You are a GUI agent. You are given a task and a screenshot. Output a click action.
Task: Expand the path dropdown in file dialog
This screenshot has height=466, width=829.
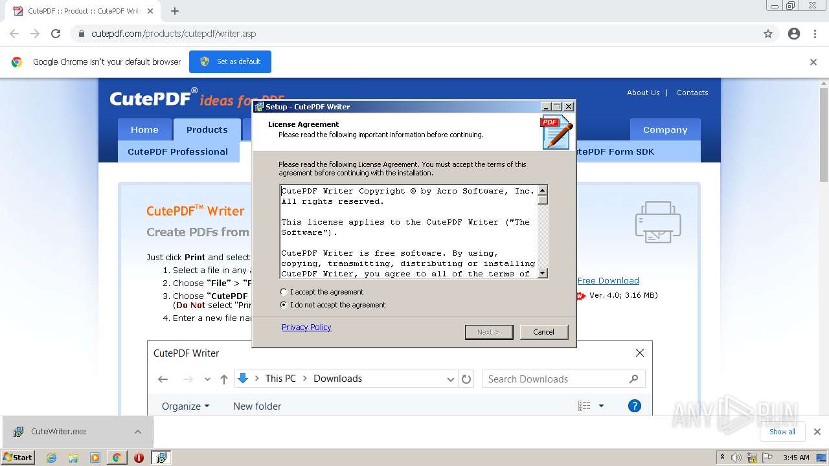click(451, 379)
